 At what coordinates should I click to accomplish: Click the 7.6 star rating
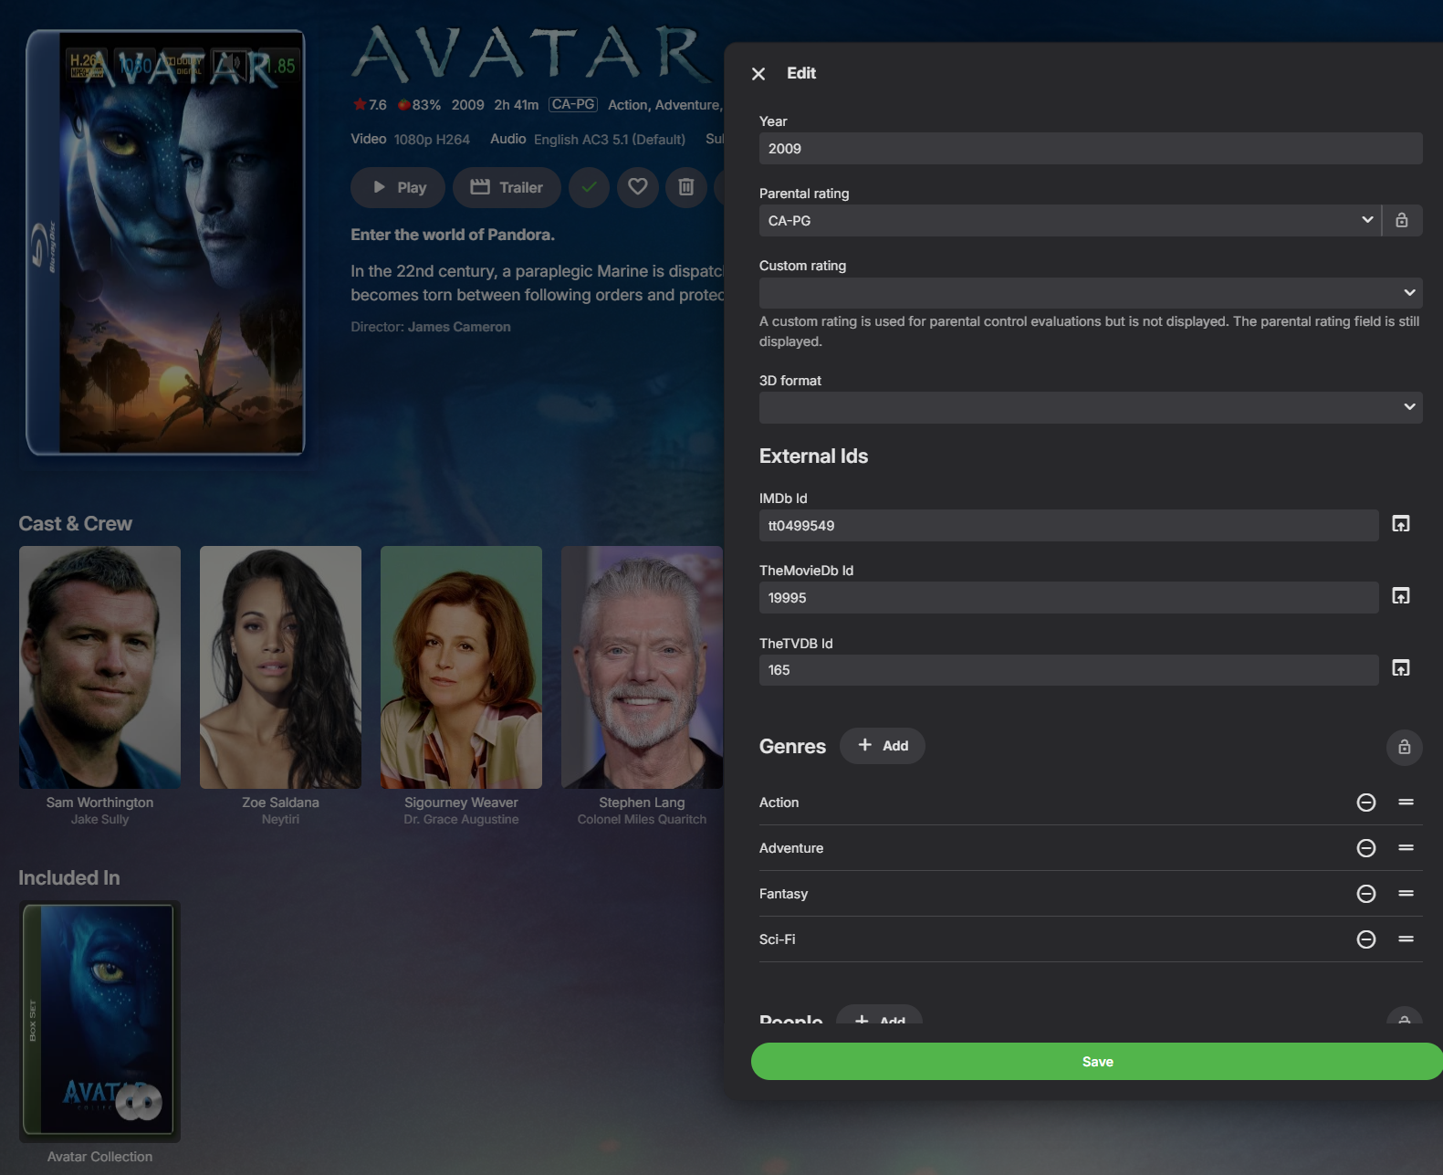tap(370, 105)
